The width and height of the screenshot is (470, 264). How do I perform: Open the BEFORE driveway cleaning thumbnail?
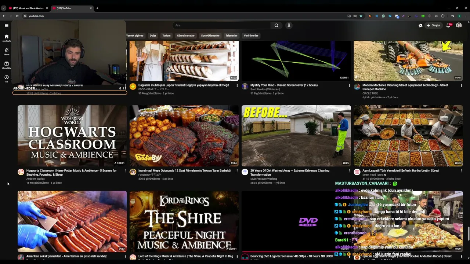[296, 136]
